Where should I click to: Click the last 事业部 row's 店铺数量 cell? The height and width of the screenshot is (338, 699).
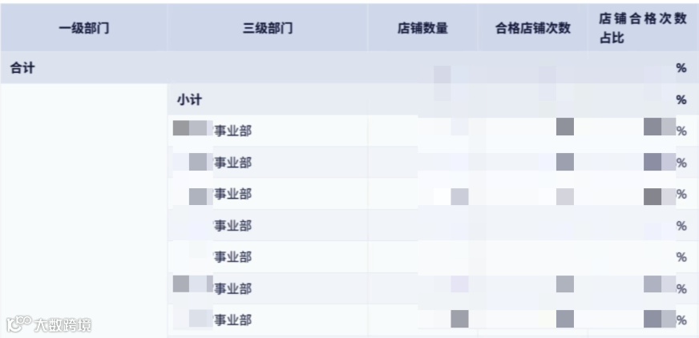pos(422,320)
